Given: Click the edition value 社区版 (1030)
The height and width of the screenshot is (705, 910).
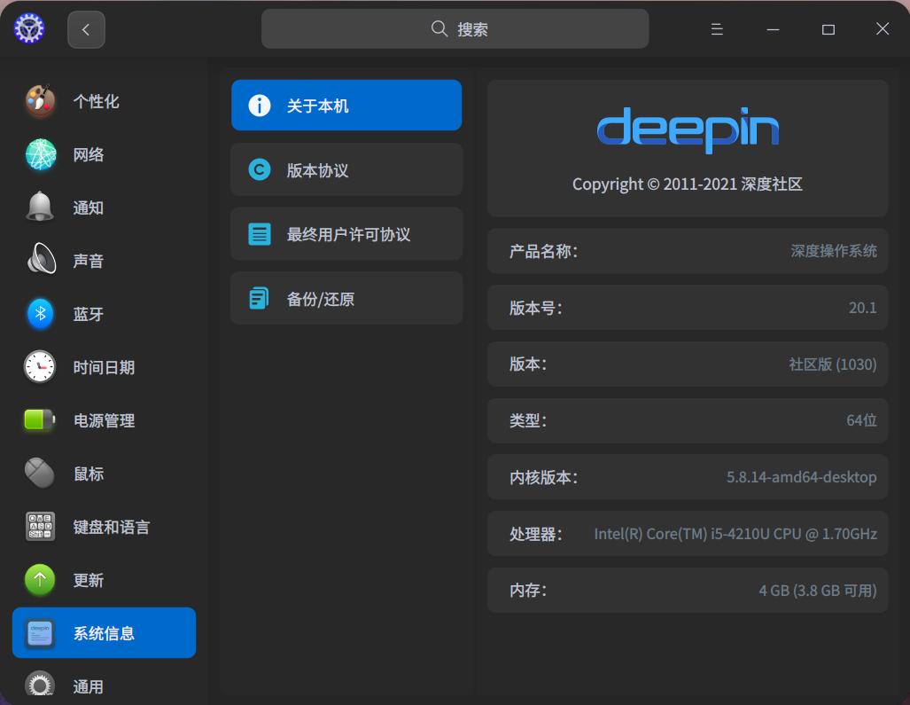Looking at the screenshot, I should tap(832, 364).
